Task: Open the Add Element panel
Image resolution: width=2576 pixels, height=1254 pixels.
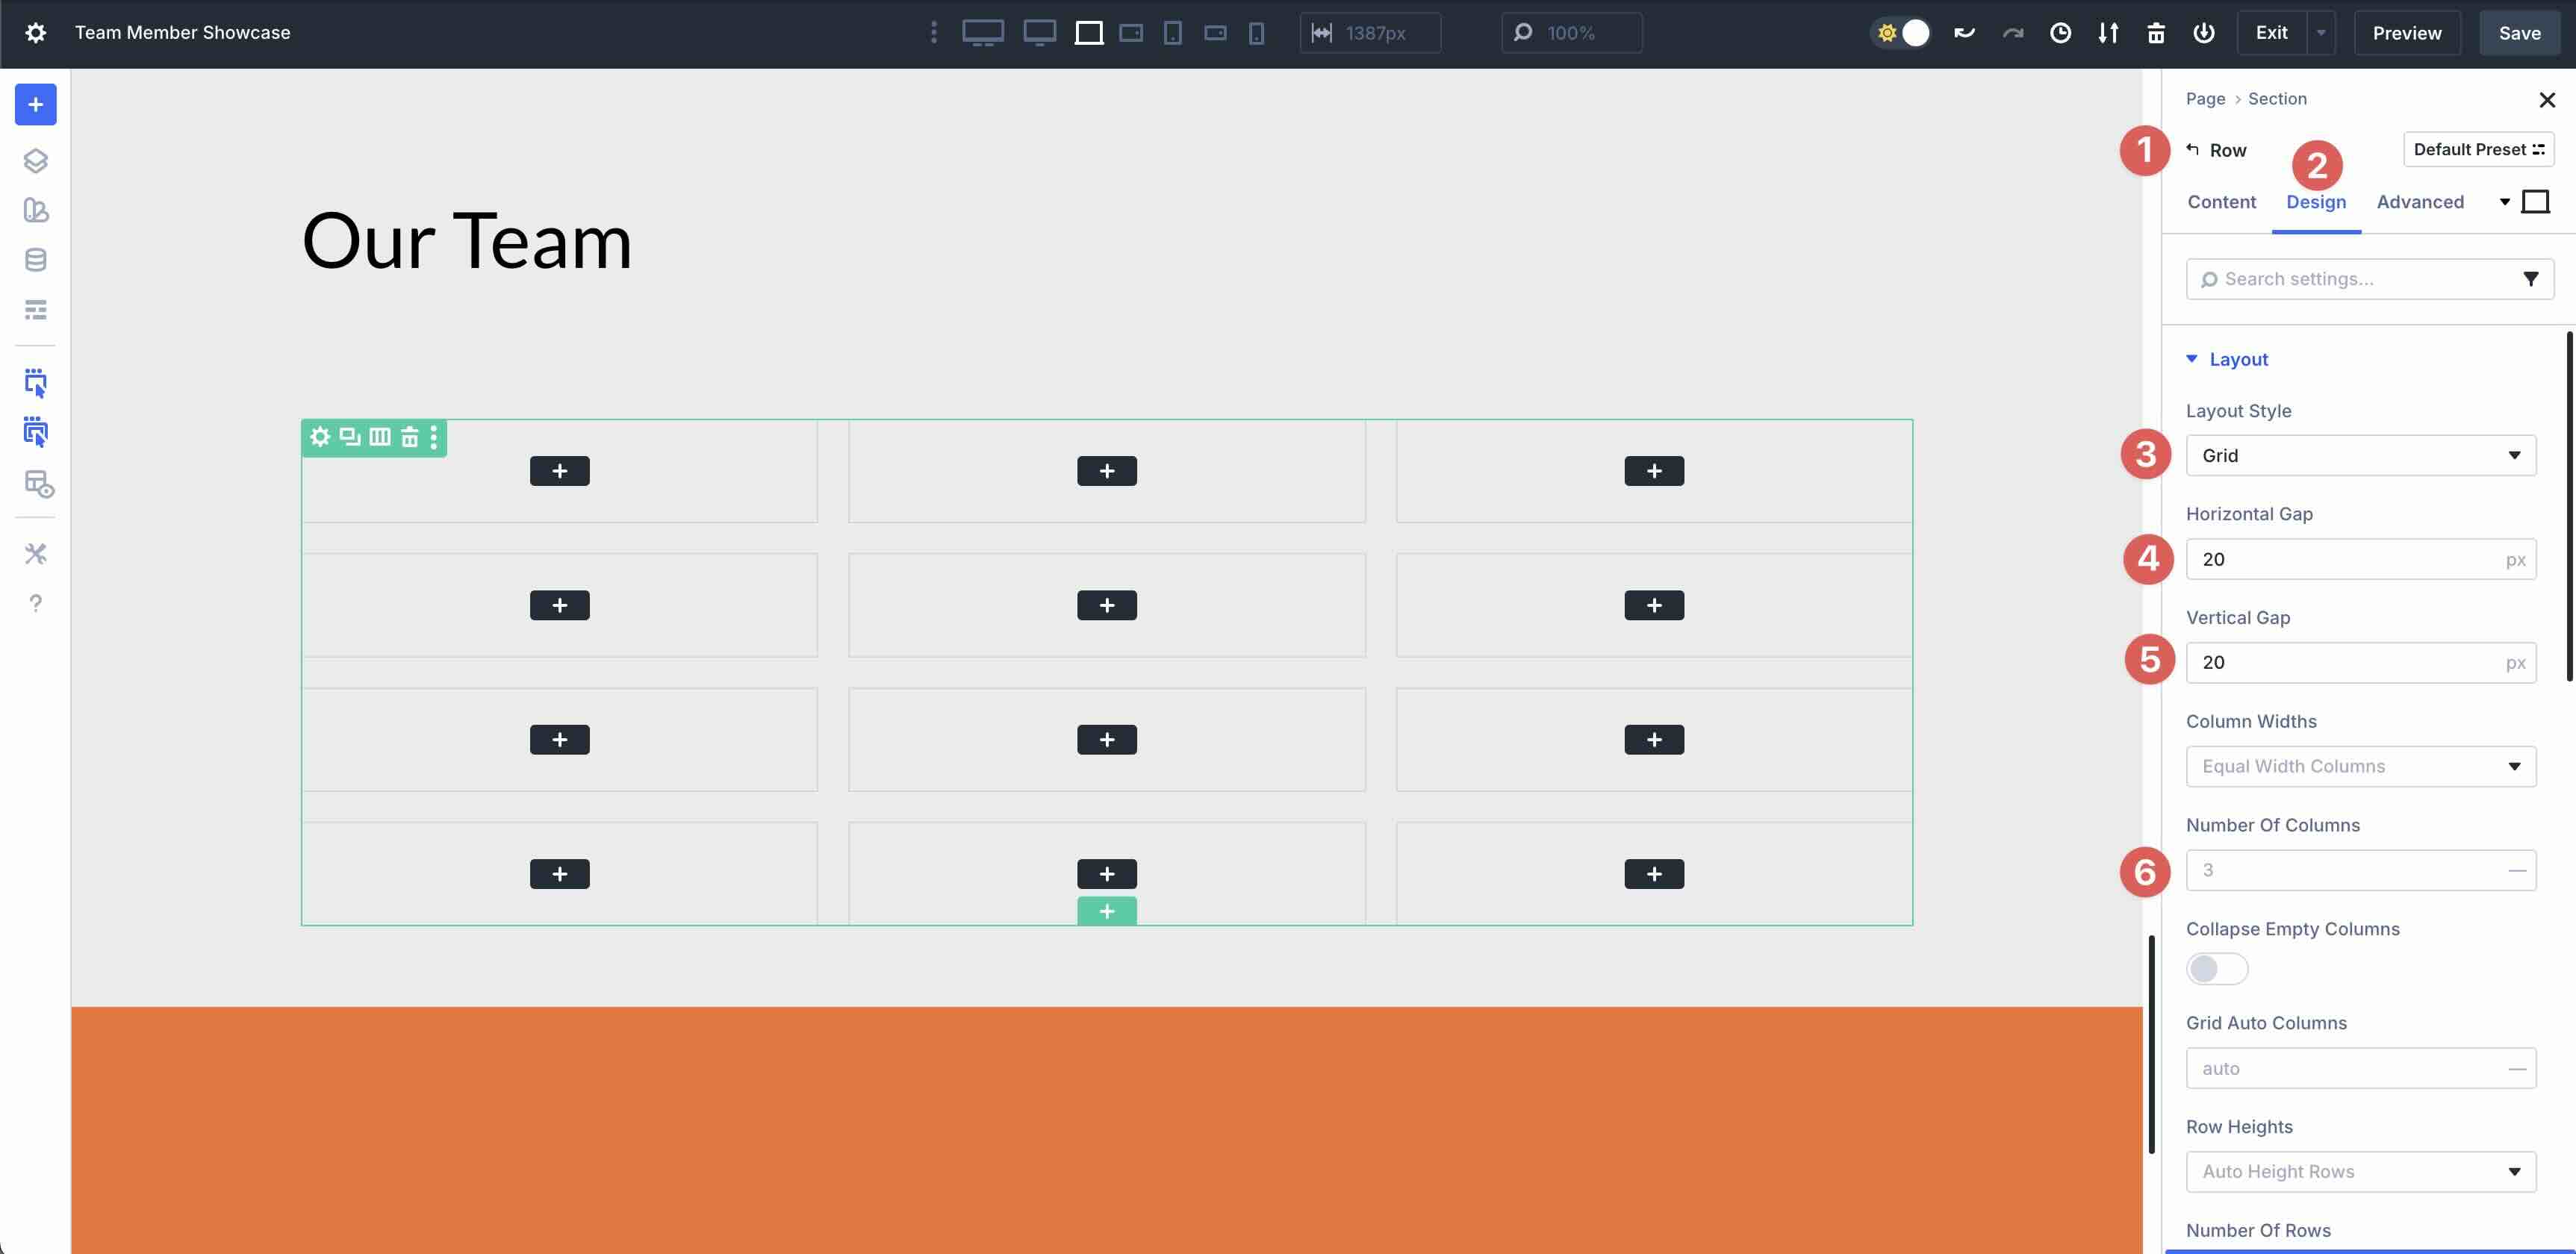Action: coord(35,104)
